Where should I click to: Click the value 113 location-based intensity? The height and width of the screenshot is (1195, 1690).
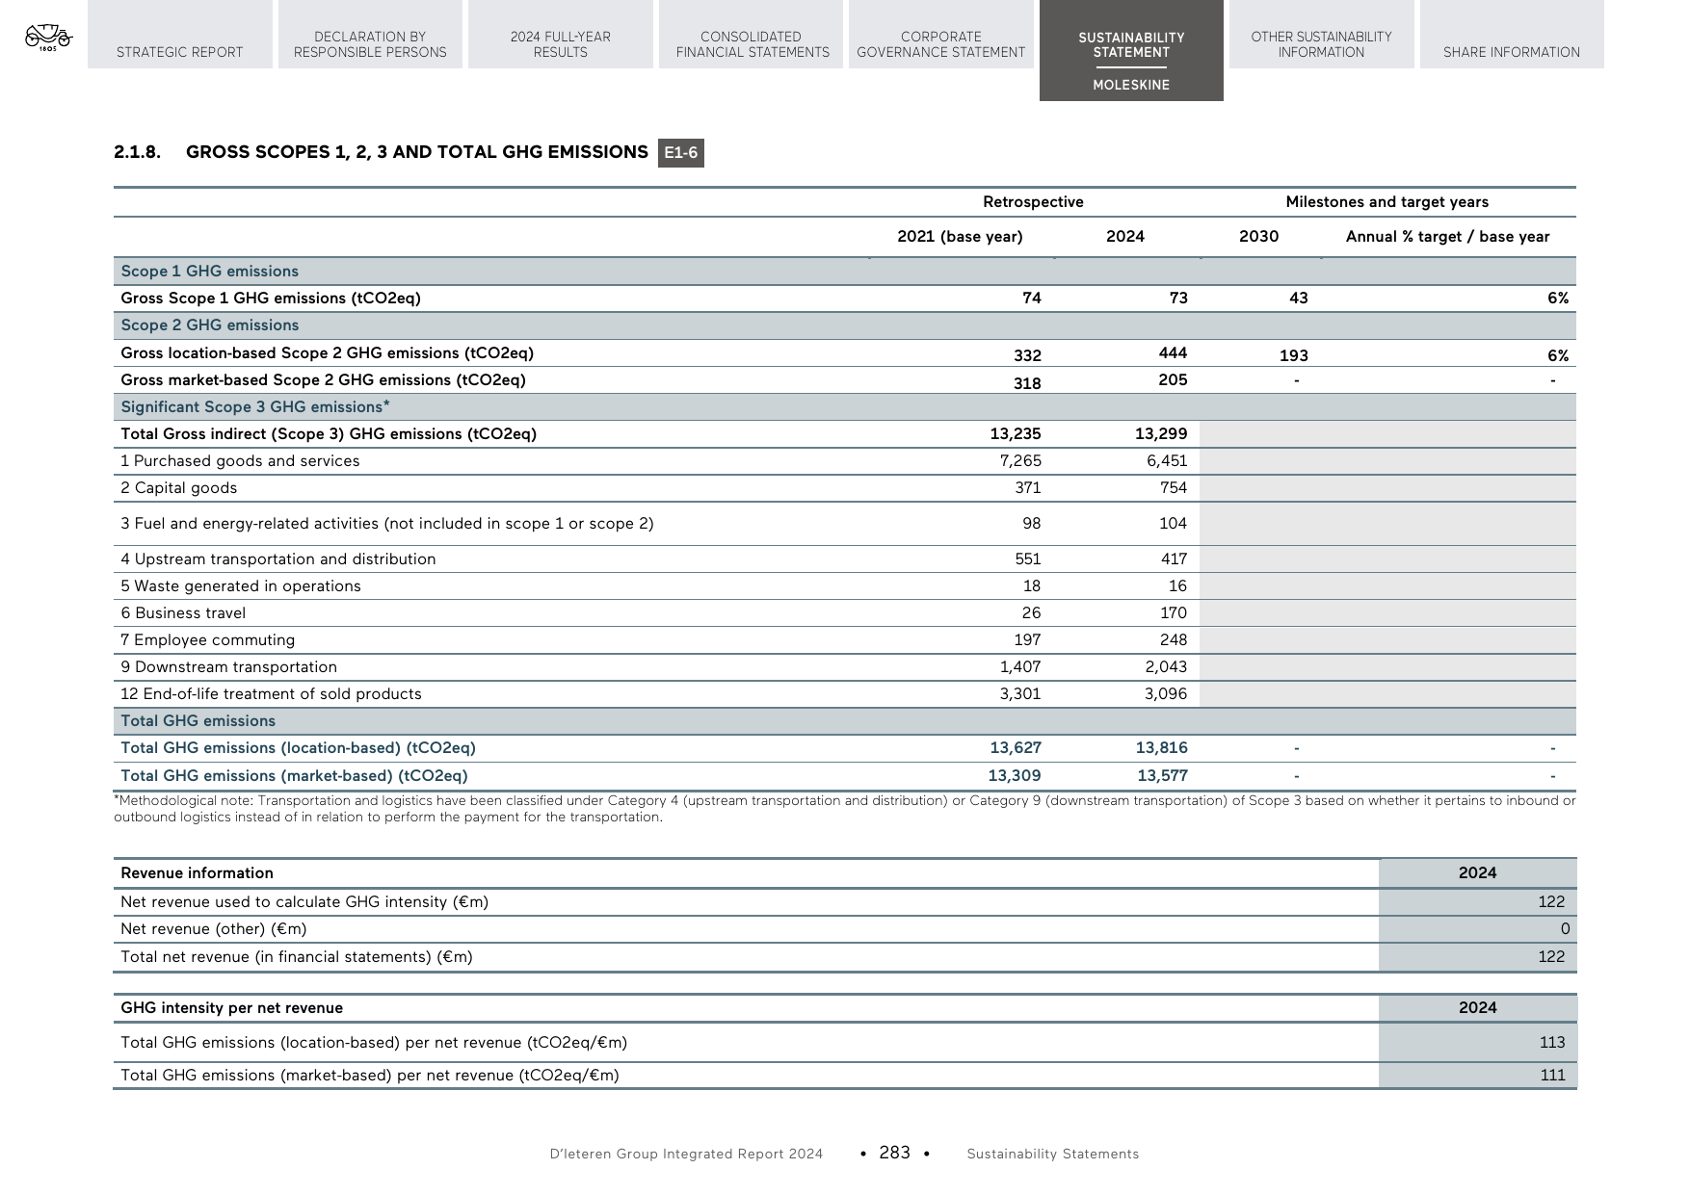(x=1552, y=1043)
